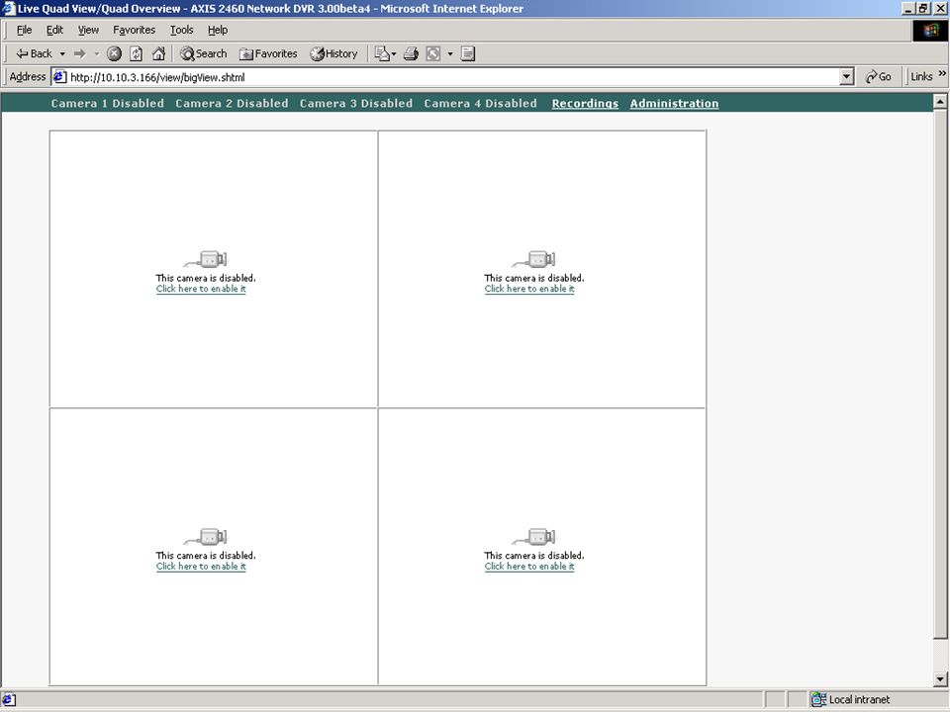
Task: Click the Camera 1 Disabled label
Action: pos(107,104)
